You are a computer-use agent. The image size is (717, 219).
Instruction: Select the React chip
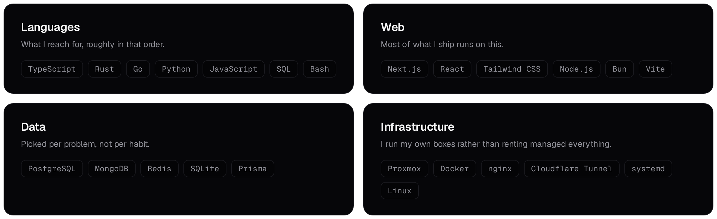tap(452, 69)
